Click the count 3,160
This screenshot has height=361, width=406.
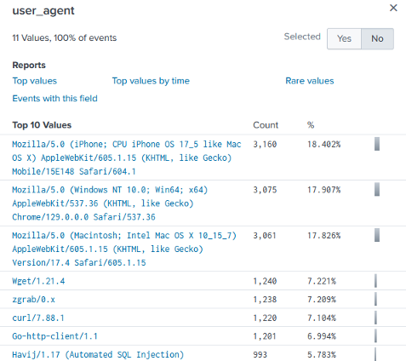pos(265,145)
